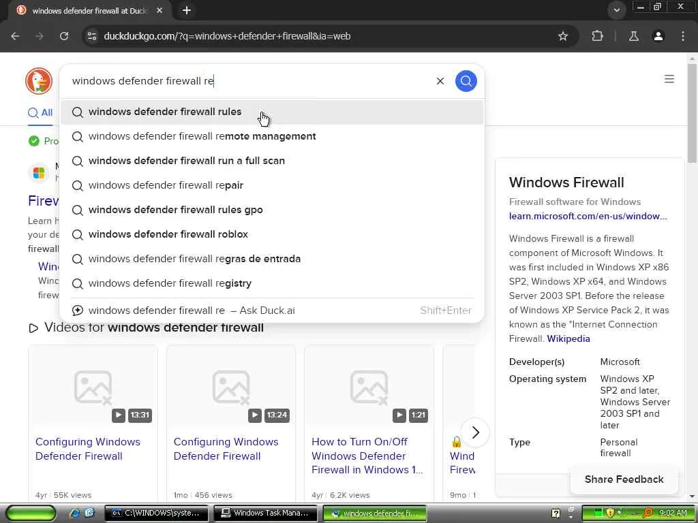Select suggestion 'windows defender firewall repair'
Viewport: 698px width, 523px height.
point(272,185)
